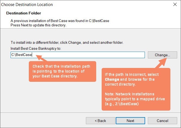Screen dimensions: 181x128
Task: Click the 'Install Best Case Bankruptcy to:' label
Action: click(x=36, y=48)
